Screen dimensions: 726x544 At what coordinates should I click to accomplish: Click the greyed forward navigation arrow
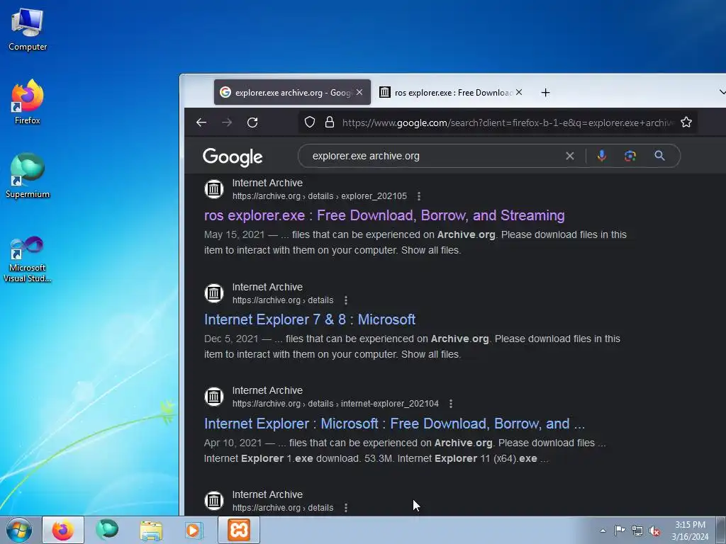pyautogui.click(x=227, y=123)
